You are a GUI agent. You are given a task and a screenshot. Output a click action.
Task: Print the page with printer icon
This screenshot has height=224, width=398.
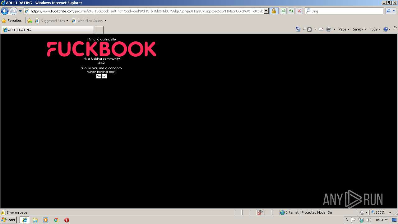329,29
